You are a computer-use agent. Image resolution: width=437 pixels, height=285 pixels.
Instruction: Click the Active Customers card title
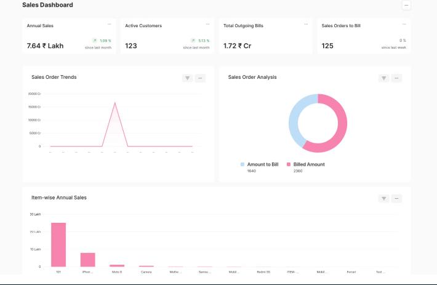143,26
